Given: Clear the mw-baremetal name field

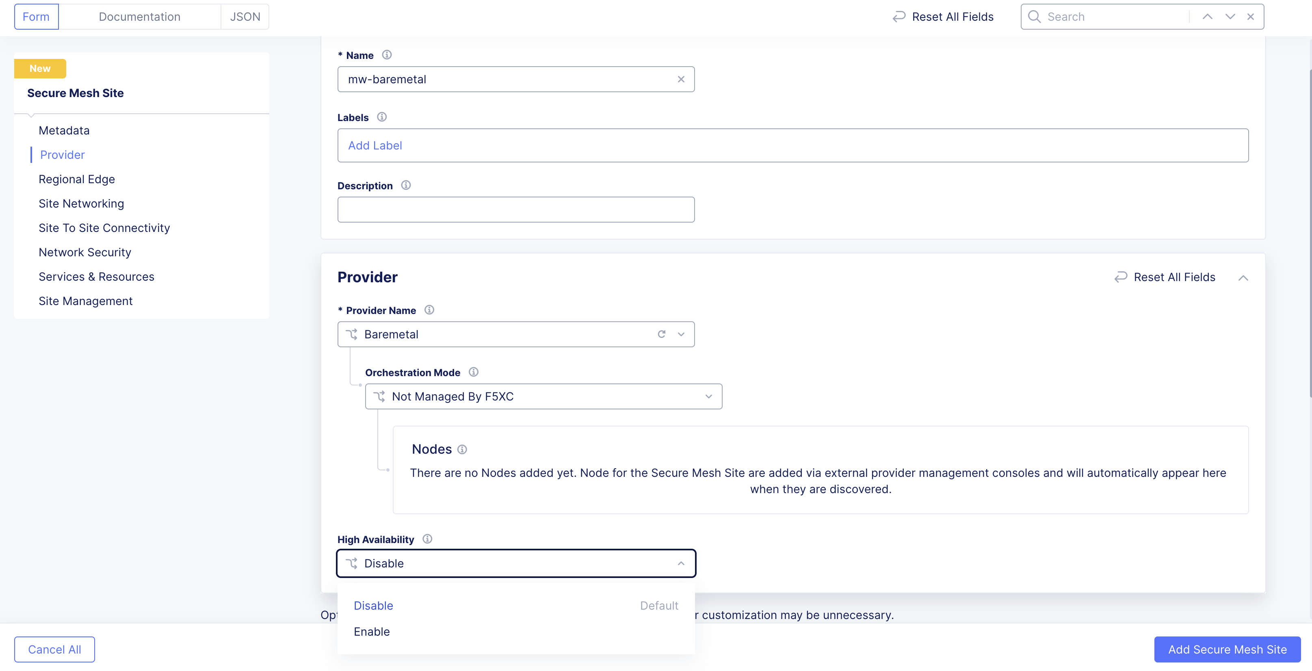Looking at the screenshot, I should 680,80.
